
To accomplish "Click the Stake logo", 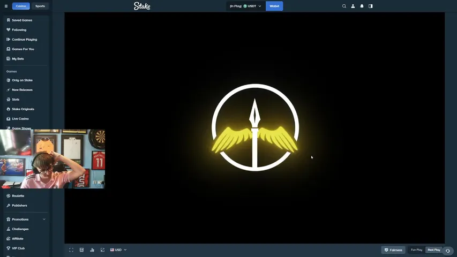I will coord(142,6).
